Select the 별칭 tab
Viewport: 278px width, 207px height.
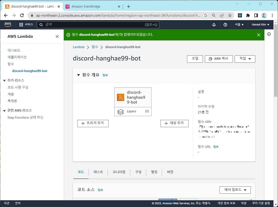154,172
